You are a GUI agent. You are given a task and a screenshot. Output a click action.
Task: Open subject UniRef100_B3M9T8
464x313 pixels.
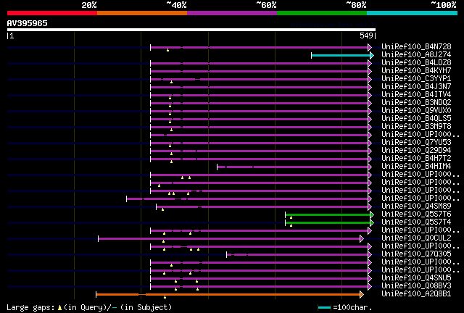[416, 127]
